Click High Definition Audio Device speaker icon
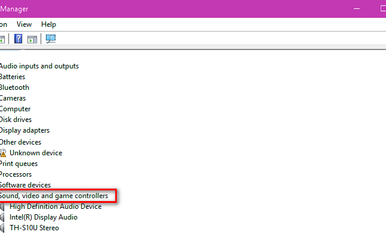 pos(2,206)
